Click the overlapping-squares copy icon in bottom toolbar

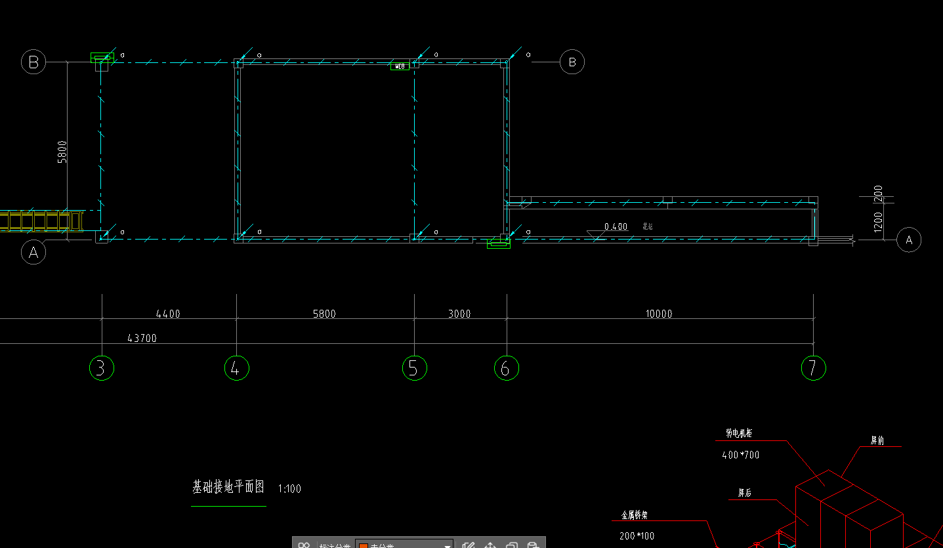(512, 545)
